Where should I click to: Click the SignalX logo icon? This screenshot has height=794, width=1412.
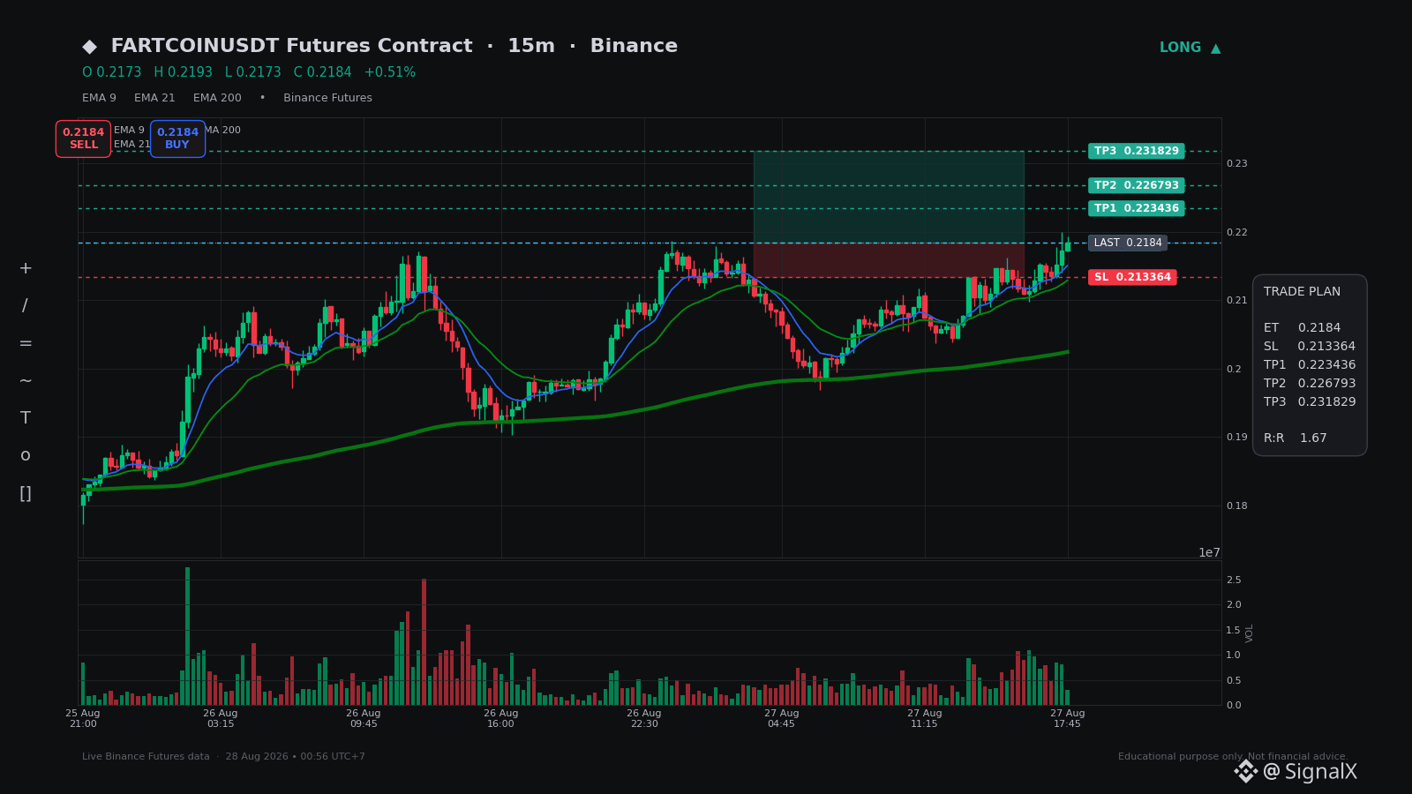(x=1245, y=772)
